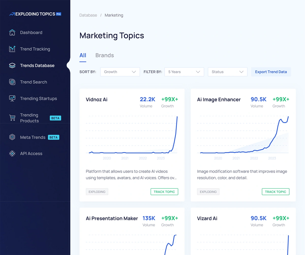This screenshot has height=255, width=305.
Task: Open the Ai Presentation Maker card title
Action: 112,218
